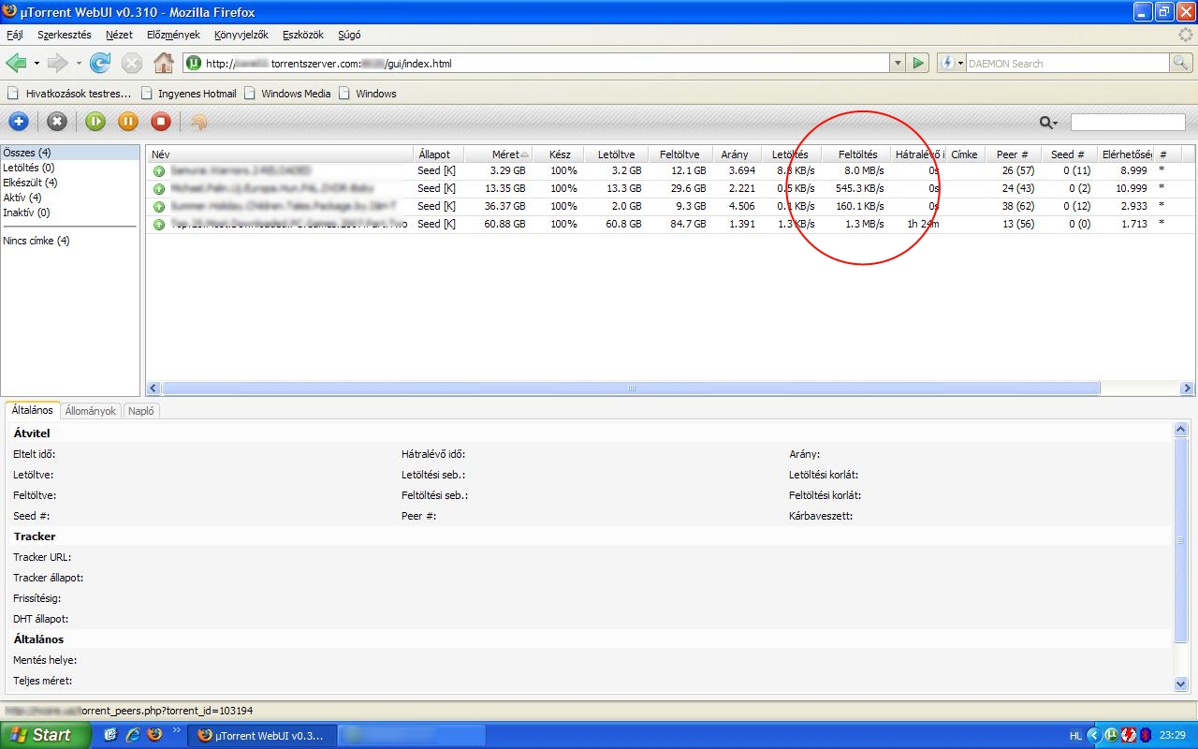Click the Remove torrent X icon

point(57,122)
